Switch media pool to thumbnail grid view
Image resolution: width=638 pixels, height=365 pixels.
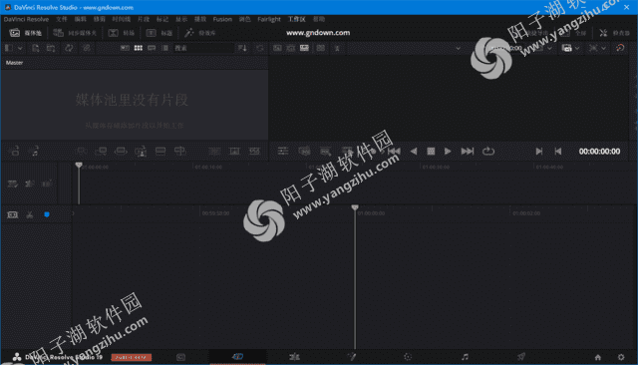(139, 48)
